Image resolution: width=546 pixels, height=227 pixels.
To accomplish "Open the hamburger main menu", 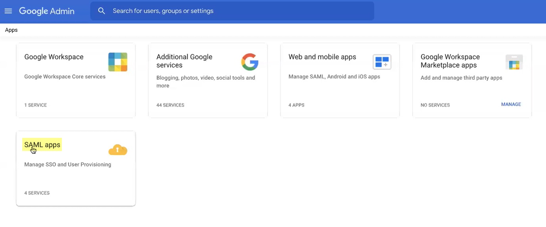I will [8, 11].
